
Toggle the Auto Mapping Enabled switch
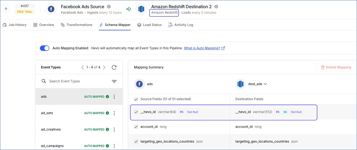coord(45,48)
